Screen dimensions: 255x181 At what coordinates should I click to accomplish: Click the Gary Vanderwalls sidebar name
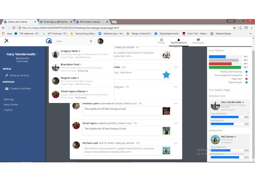click(x=21, y=54)
